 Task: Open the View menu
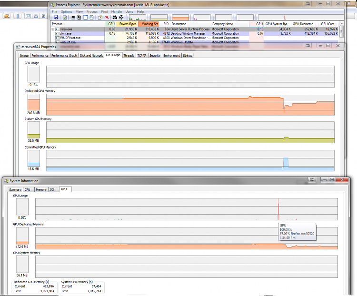(79, 11)
